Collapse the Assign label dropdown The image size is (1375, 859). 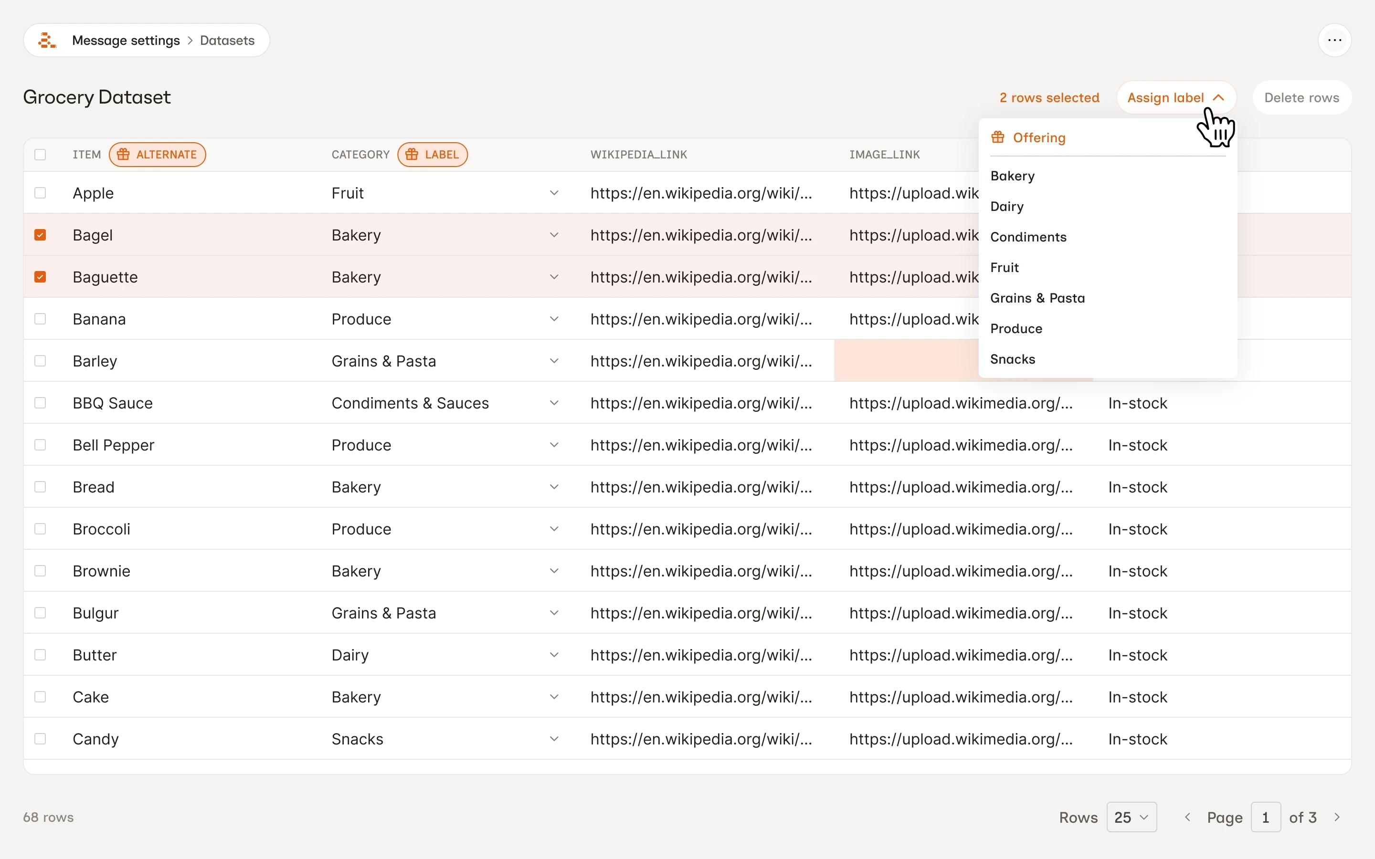(x=1175, y=98)
